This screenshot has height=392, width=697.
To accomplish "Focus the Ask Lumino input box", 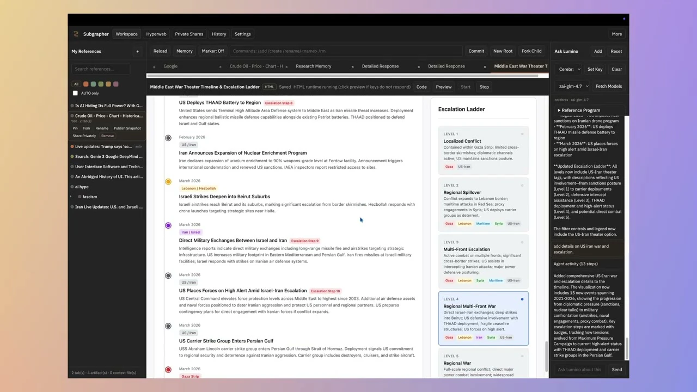I will (579, 370).
